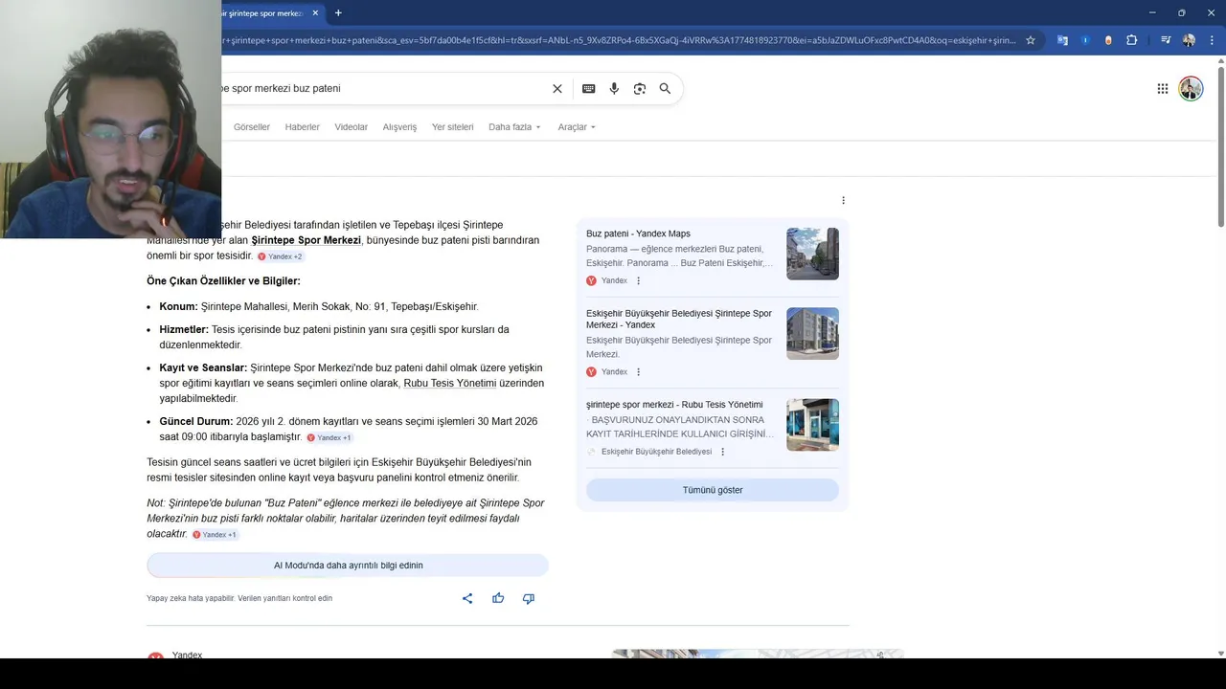Image resolution: width=1226 pixels, height=689 pixels.
Task: Click AI Modu'nda daha ayrıntılı bilgi edinin
Action: (348, 566)
